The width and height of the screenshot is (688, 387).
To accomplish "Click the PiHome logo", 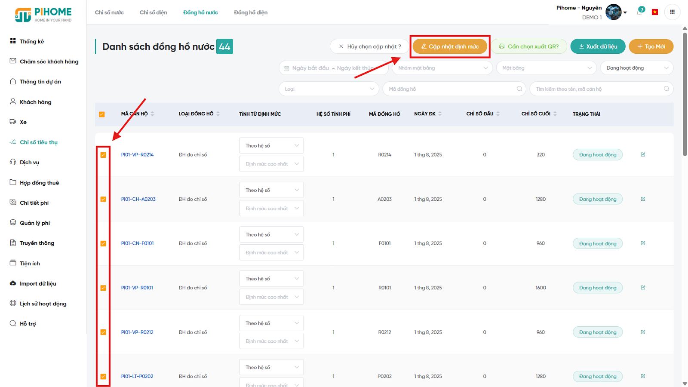I will [43, 14].
